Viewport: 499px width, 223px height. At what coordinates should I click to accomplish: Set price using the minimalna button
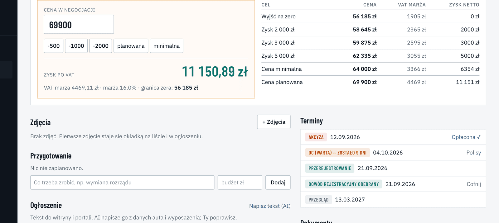(167, 46)
